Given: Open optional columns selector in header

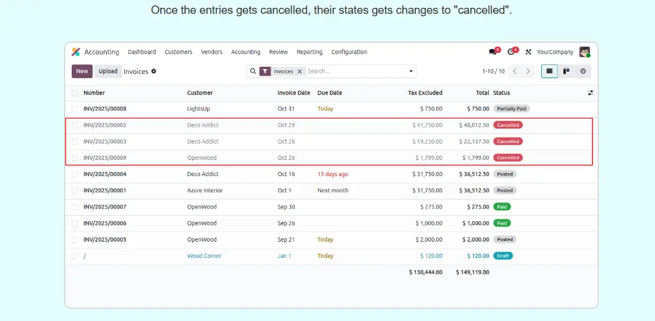Looking at the screenshot, I should pyautogui.click(x=591, y=93).
